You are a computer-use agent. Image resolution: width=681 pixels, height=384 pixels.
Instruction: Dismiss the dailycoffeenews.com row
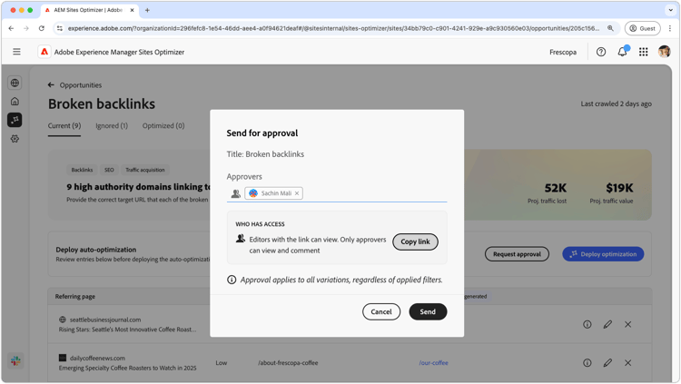[627, 362]
